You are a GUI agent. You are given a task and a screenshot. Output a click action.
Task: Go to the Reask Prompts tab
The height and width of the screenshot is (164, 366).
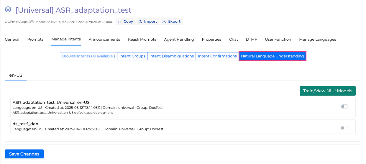(x=142, y=40)
